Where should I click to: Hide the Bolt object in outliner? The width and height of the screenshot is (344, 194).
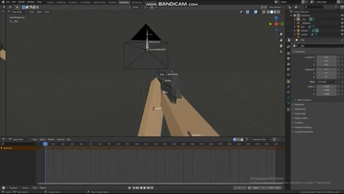click(x=342, y=27)
